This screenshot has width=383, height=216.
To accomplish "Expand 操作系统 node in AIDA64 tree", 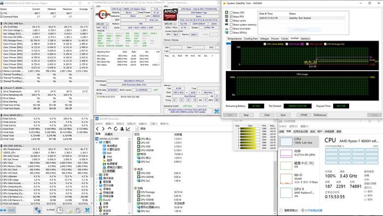I will coord(97,178).
